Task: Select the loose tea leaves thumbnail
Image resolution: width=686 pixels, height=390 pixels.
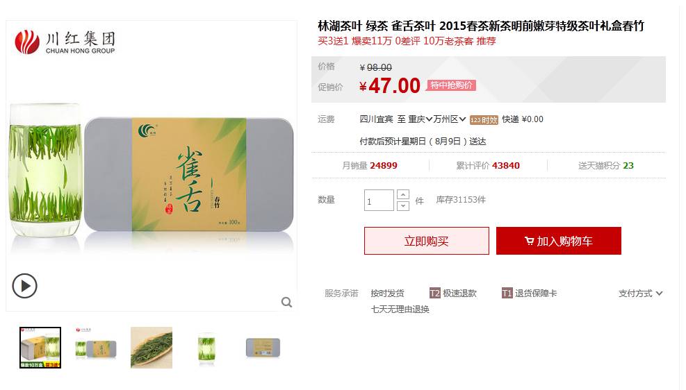Action: (152, 348)
